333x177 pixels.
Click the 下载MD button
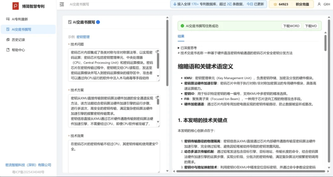pyautogui.click(x=311, y=26)
